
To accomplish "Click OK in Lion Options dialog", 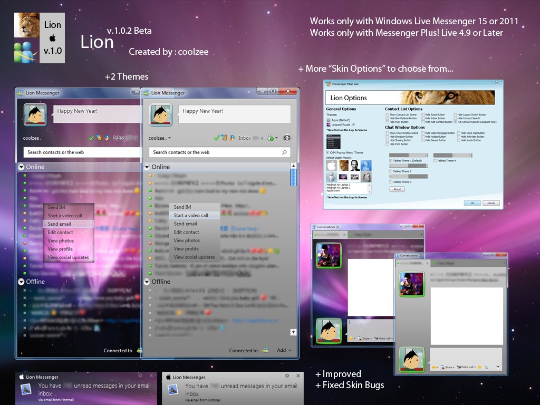I will pos(472,203).
